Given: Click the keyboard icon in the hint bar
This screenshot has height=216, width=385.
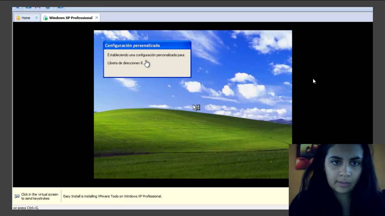Looking at the screenshot, I should (17, 196).
